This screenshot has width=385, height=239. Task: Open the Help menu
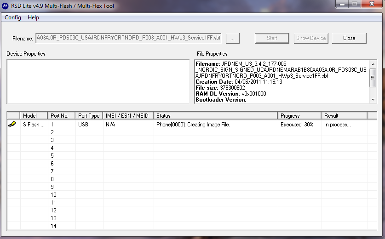pyautogui.click(x=33, y=17)
